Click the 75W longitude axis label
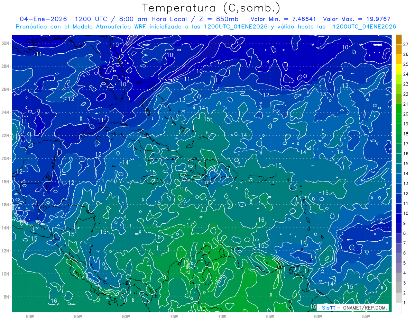This screenshot has width=415, height=321. [x=174, y=316]
